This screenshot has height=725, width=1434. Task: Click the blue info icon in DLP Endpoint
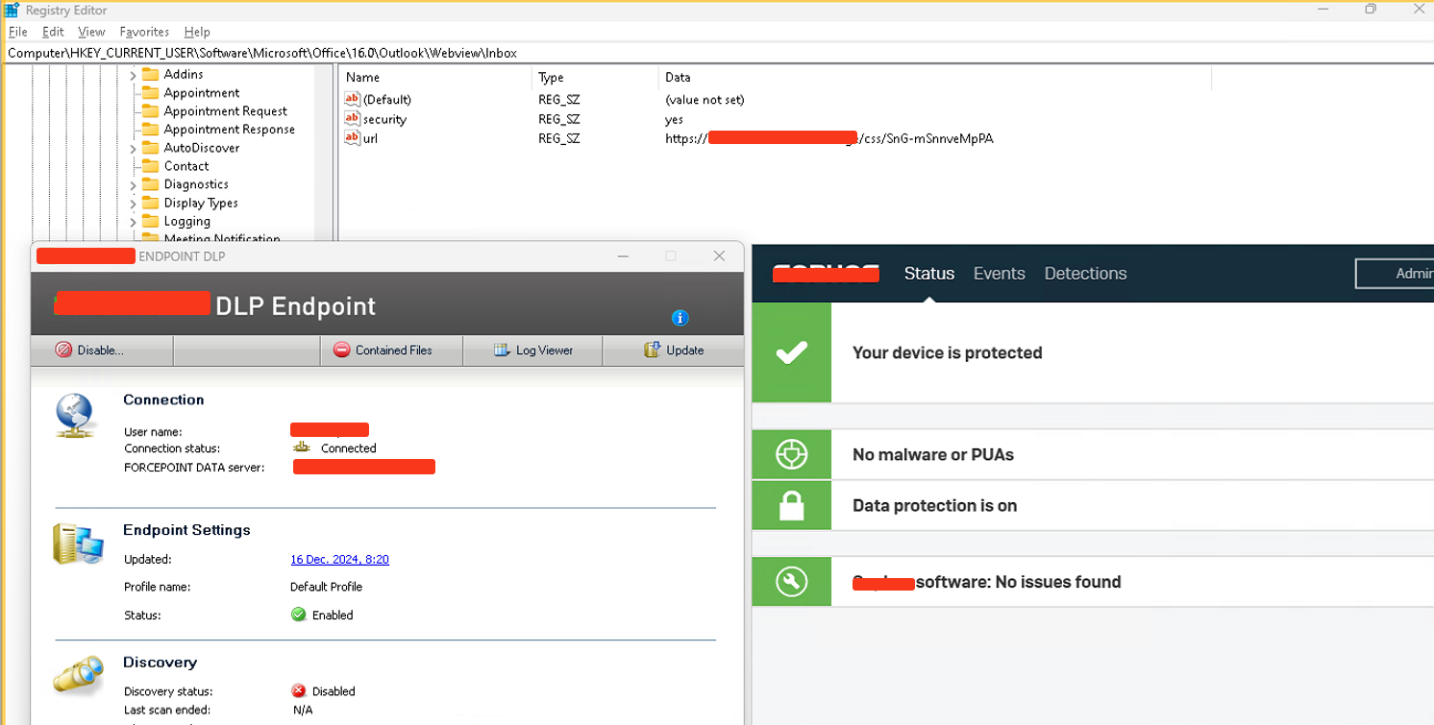point(680,318)
